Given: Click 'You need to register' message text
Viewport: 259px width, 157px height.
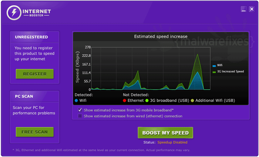Looking at the screenshot, I should pyautogui.click(x=34, y=53).
